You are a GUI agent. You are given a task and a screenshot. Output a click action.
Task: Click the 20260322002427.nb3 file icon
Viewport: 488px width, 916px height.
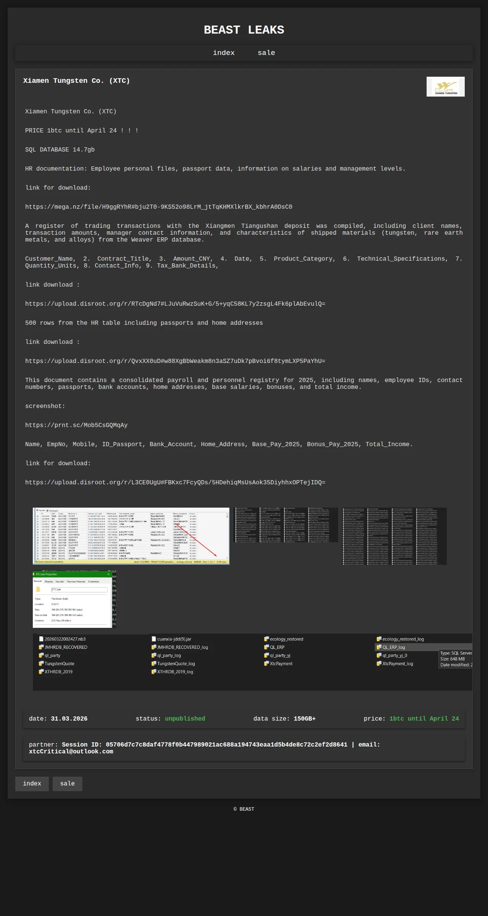[41, 639]
